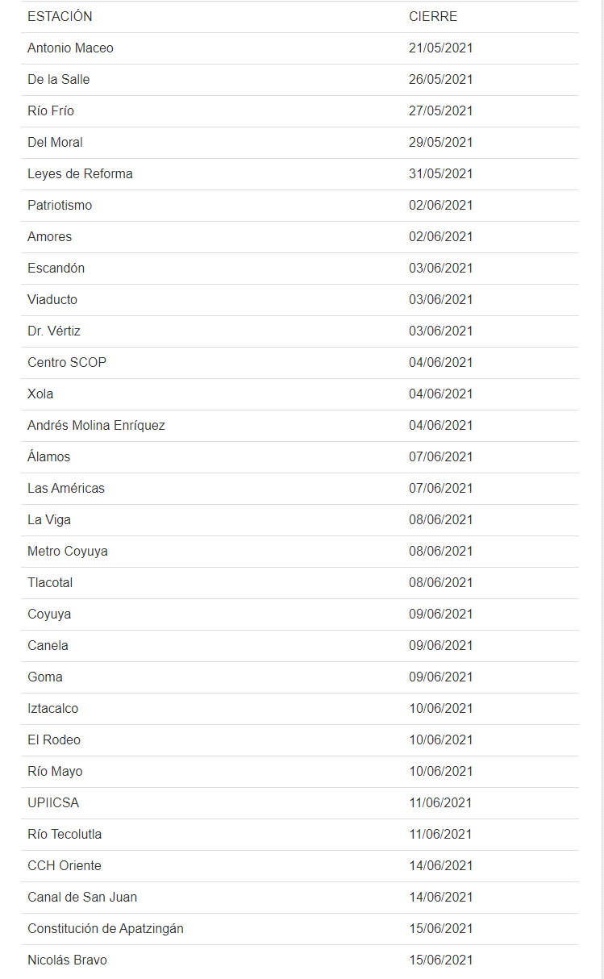Select the Metro Coyuya station cell

coord(68,551)
